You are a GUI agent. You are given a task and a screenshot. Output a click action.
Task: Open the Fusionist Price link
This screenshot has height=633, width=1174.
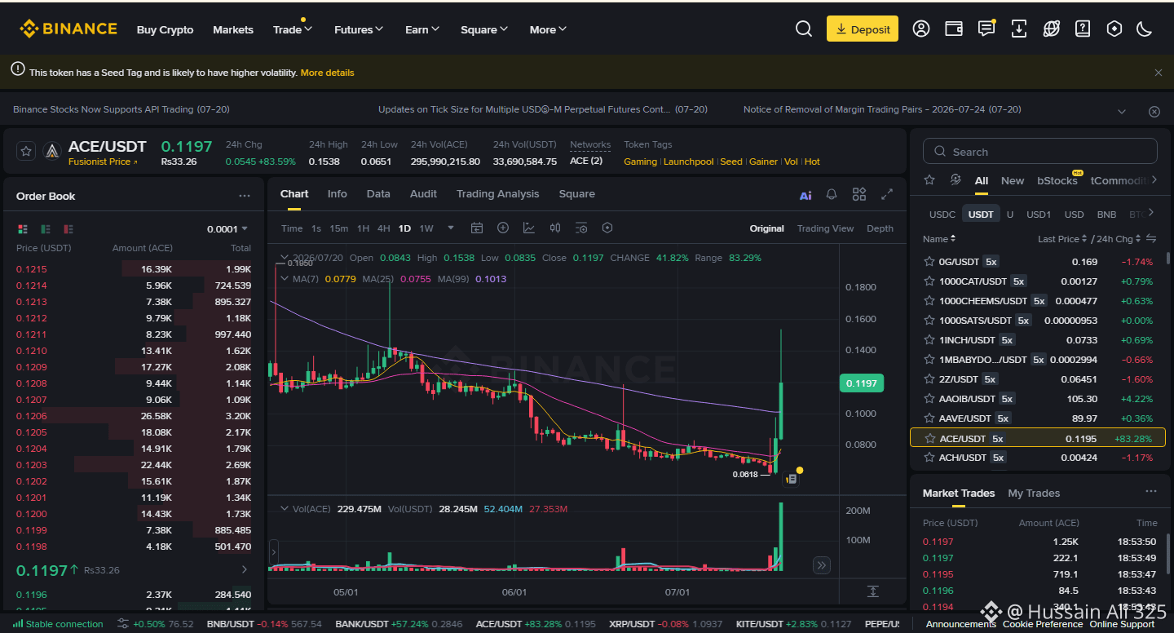coord(103,162)
